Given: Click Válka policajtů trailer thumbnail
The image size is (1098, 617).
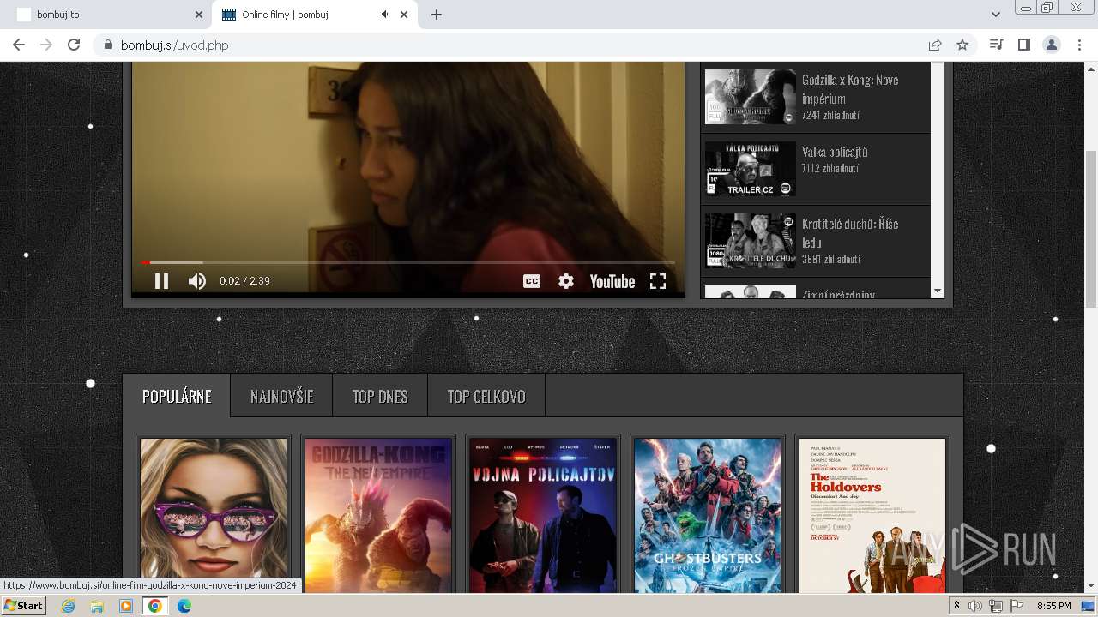Looking at the screenshot, I should point(751,169).
